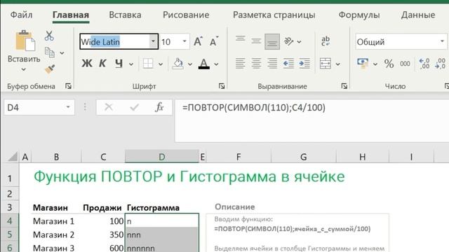Select cell with value 350
Viewport: 449px width, 252px height.
(103, 234)
